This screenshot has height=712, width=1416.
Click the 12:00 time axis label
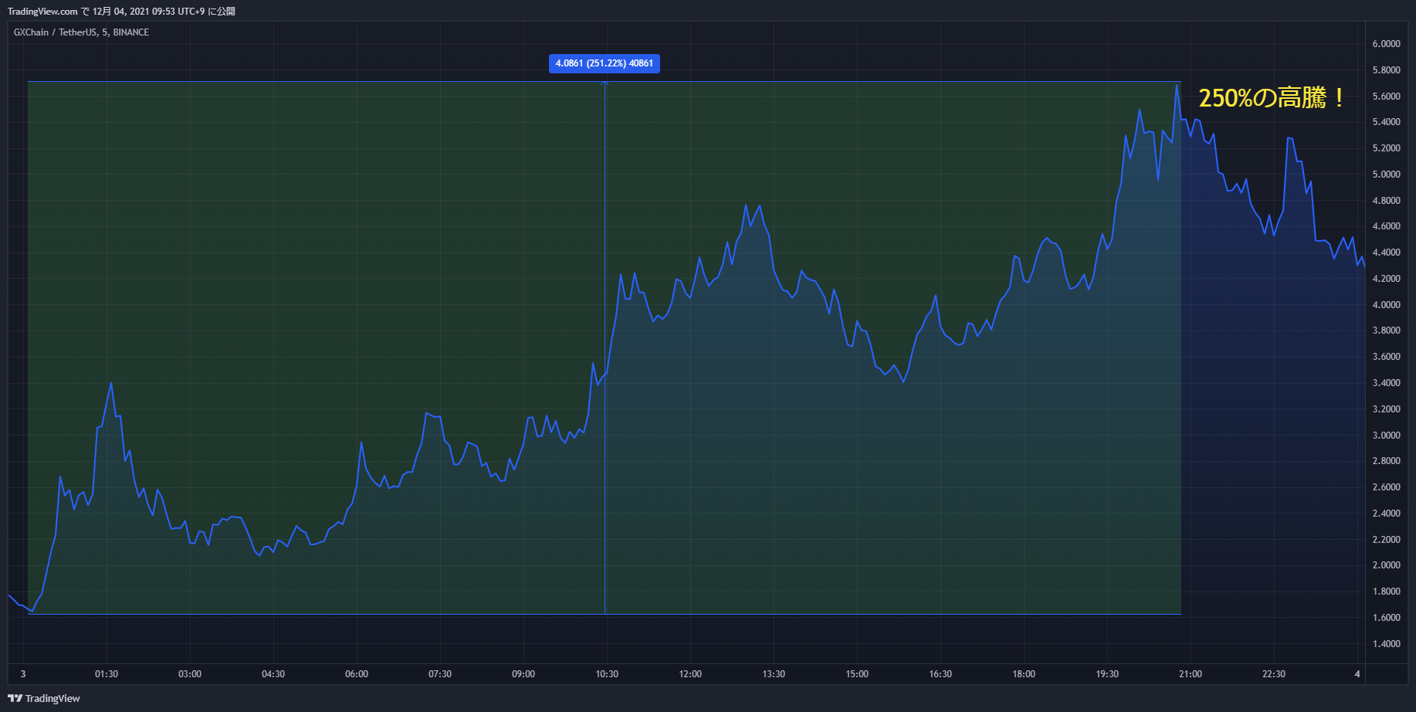690,674
